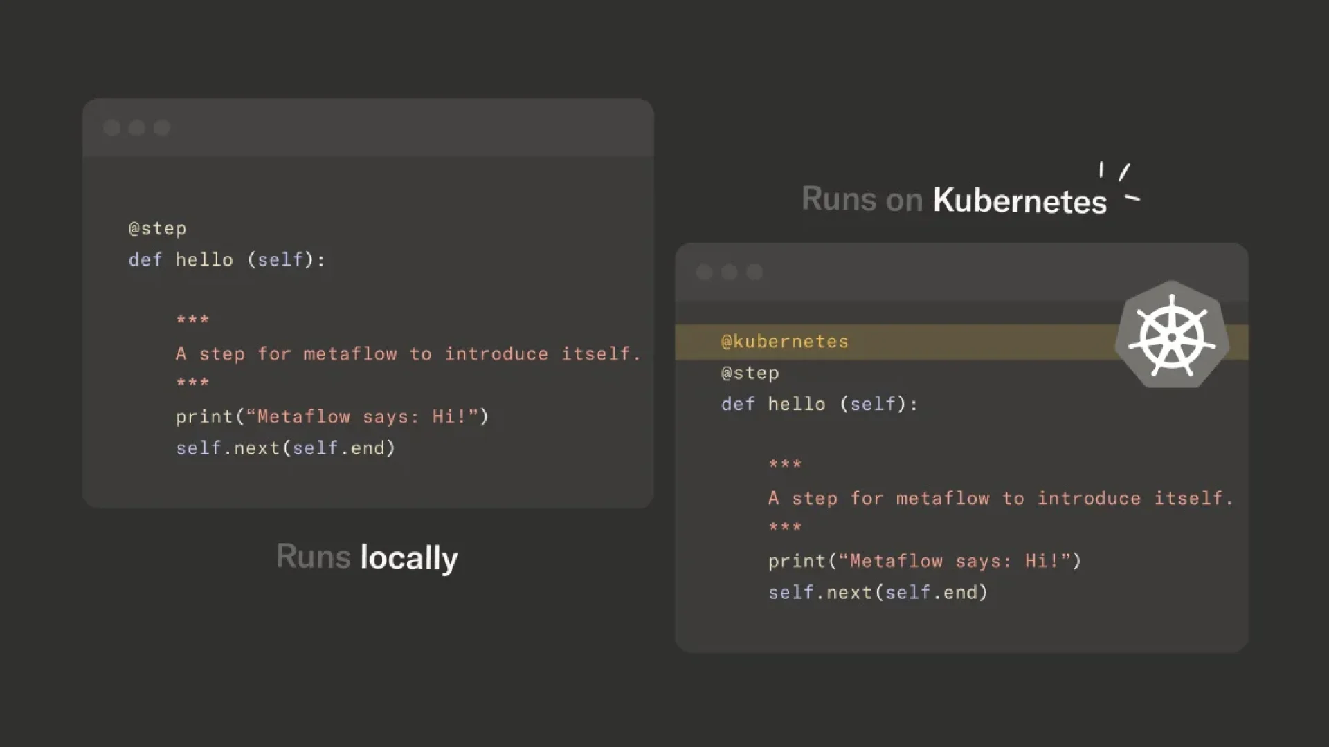Click 'self.next(self.end)' in the Kubernetes window
Screen dimensions: 1329x747
[878, 593]
